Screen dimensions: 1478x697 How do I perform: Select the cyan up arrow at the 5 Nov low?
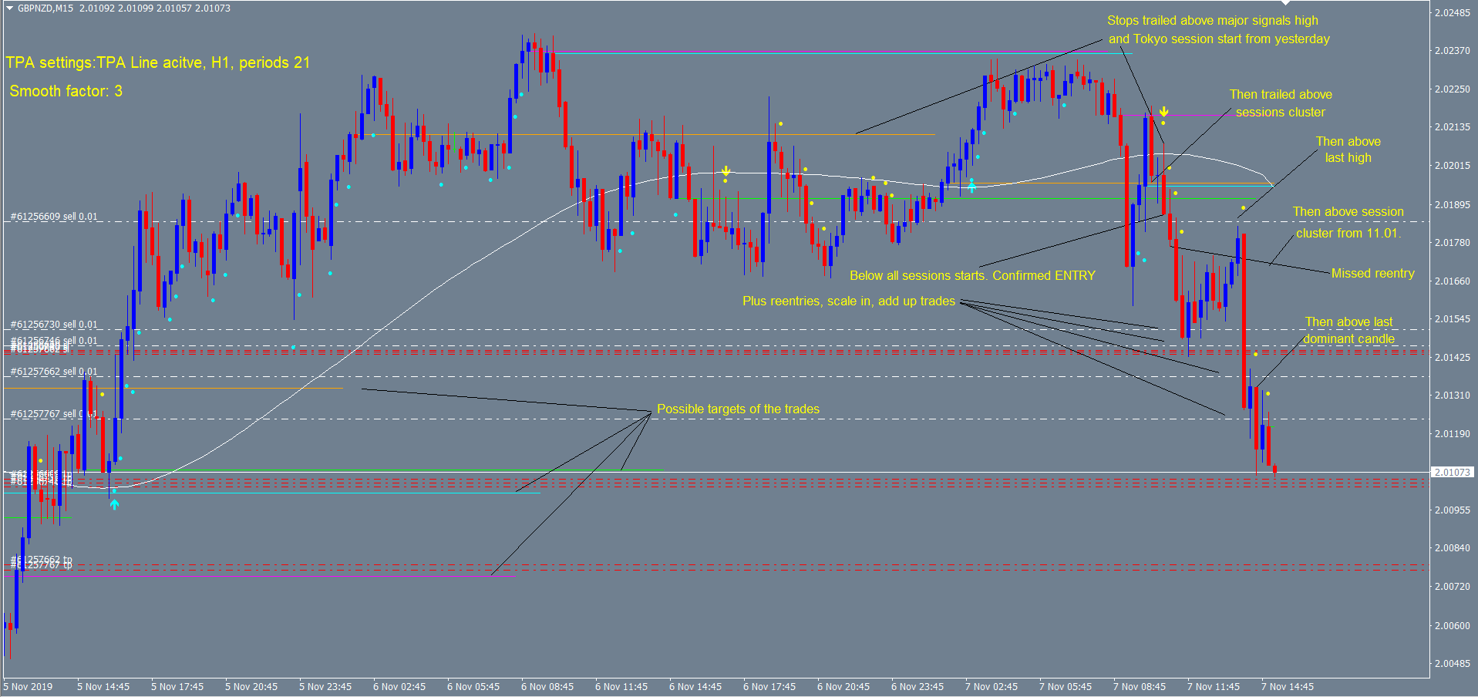click(114, 504)
